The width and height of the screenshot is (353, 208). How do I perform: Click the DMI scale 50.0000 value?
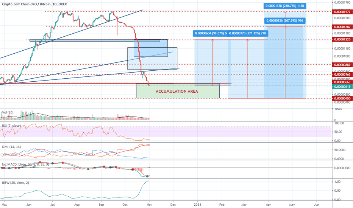pos(340,150)
